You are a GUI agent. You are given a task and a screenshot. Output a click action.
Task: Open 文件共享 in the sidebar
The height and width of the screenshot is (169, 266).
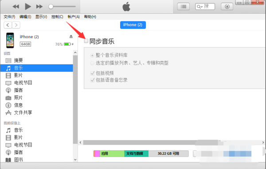tap(37, 113)
